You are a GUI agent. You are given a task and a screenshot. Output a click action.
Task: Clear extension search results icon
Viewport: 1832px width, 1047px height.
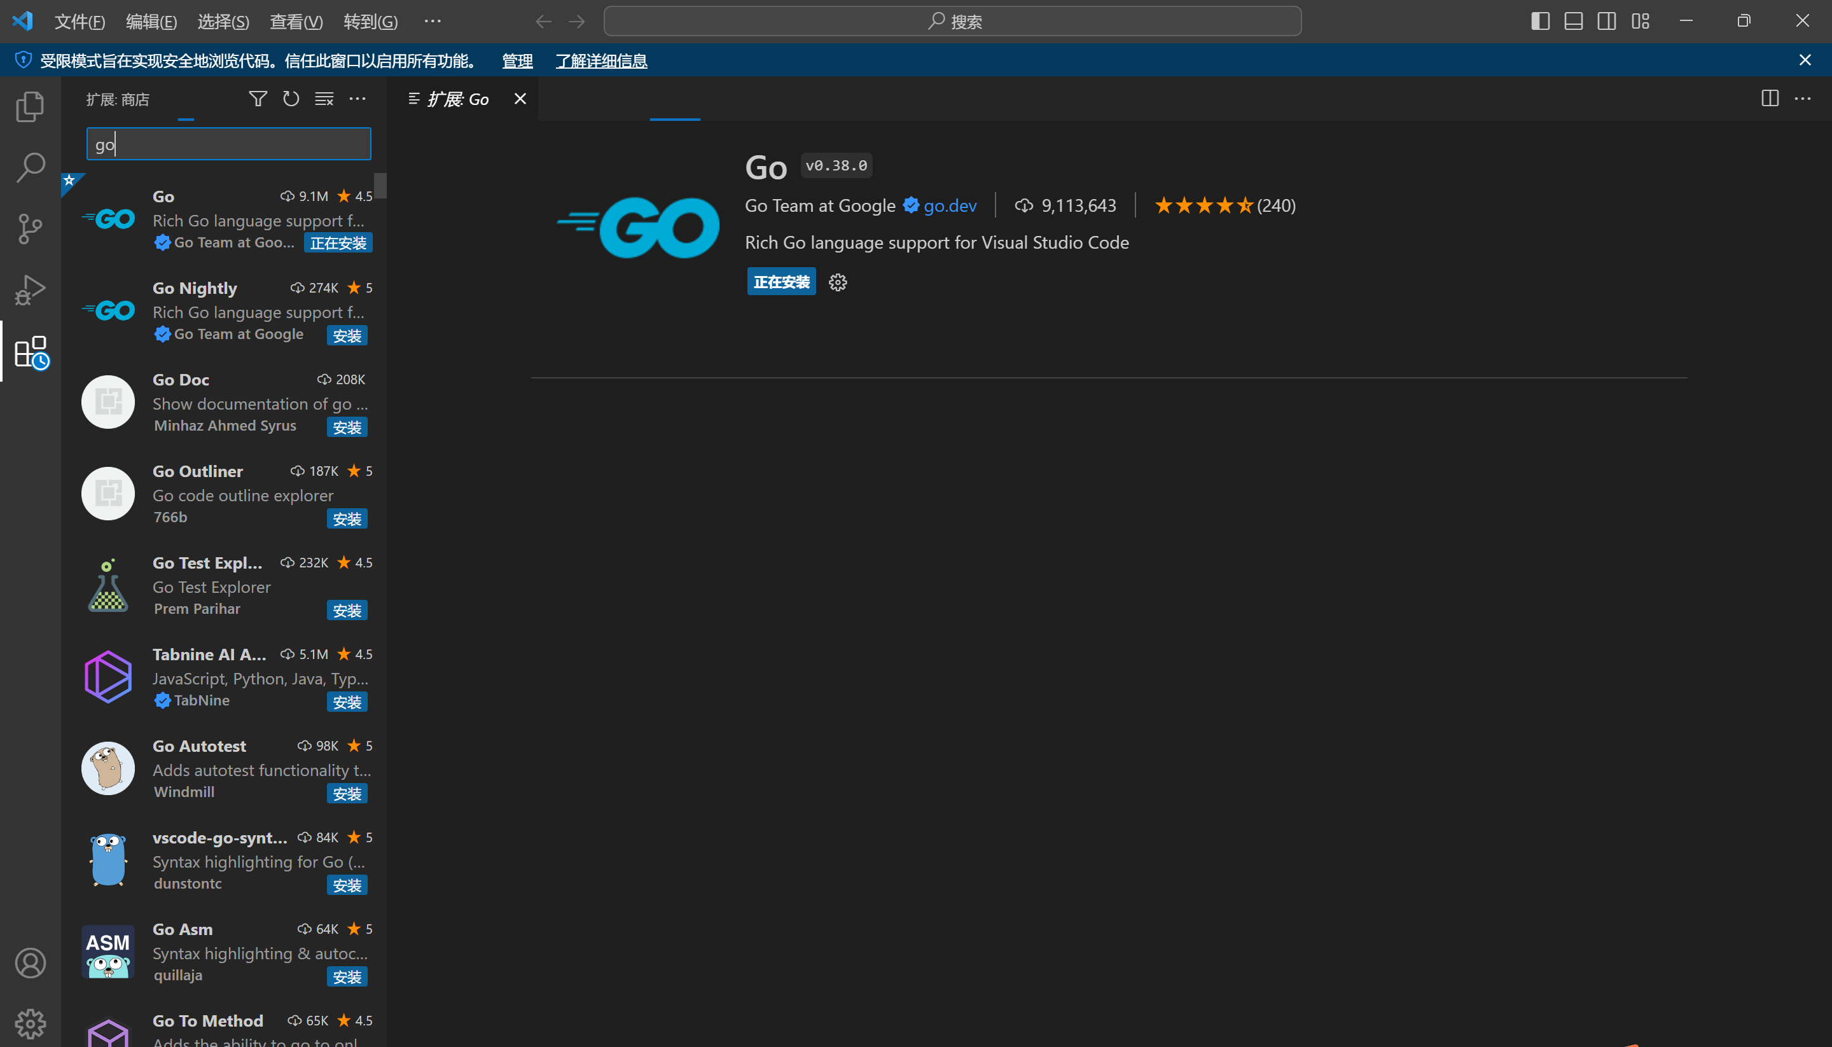coord(324,99)
